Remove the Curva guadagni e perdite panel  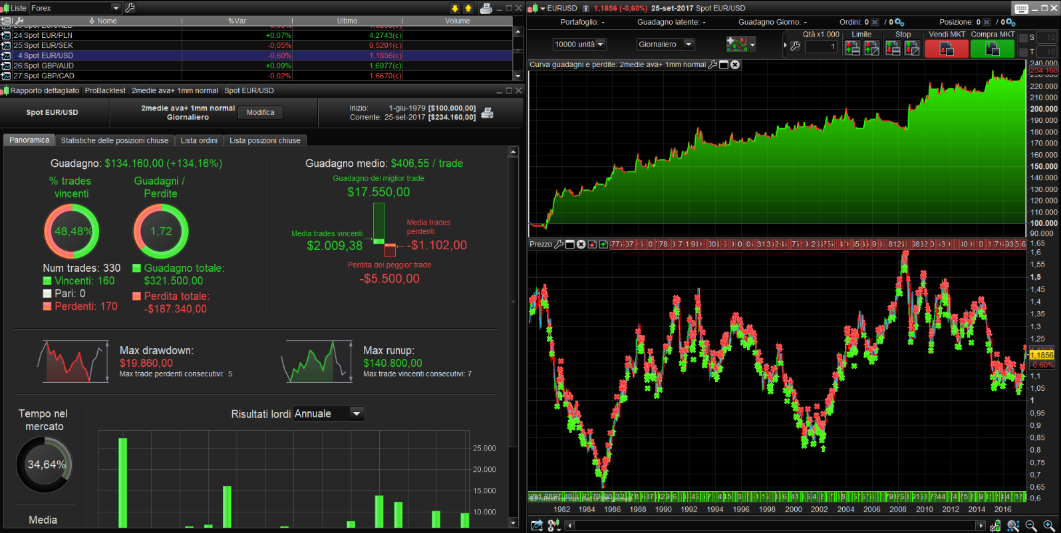coord(735,64)
